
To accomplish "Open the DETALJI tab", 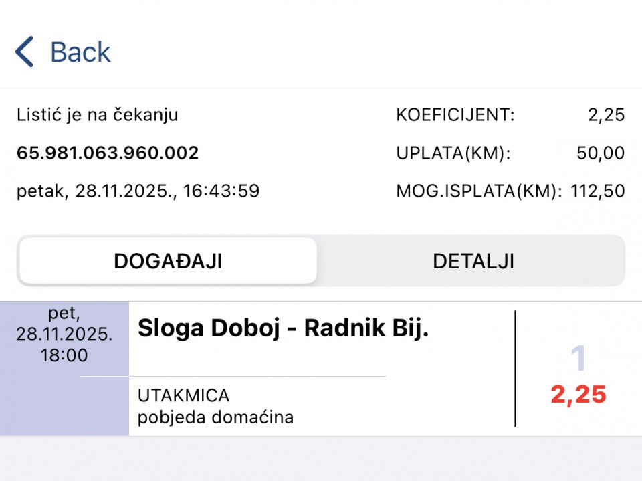I will pyautogui.click(x=473, y=261).
